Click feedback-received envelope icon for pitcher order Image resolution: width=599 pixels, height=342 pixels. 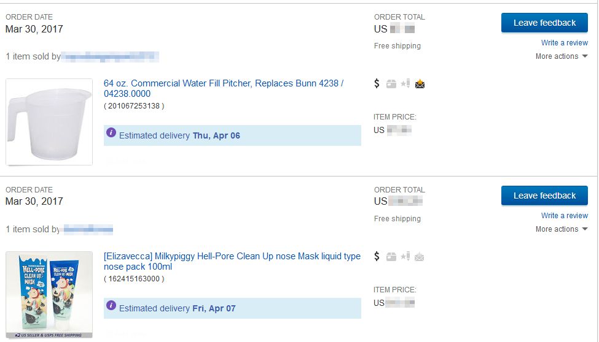[420, 84]
